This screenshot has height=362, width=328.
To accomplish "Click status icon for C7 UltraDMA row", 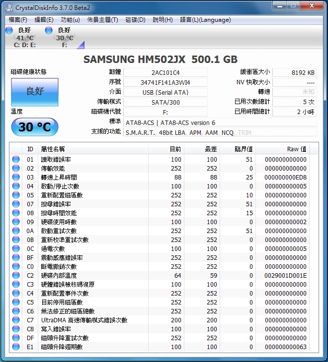I will tap(16, 320).
